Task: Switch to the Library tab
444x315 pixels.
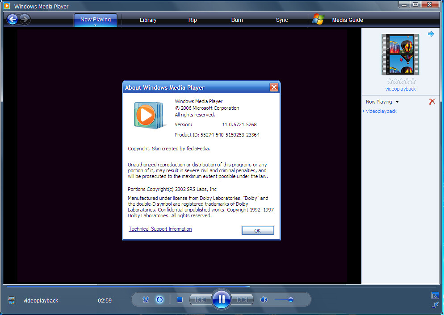Action: [x=148, y=20]
